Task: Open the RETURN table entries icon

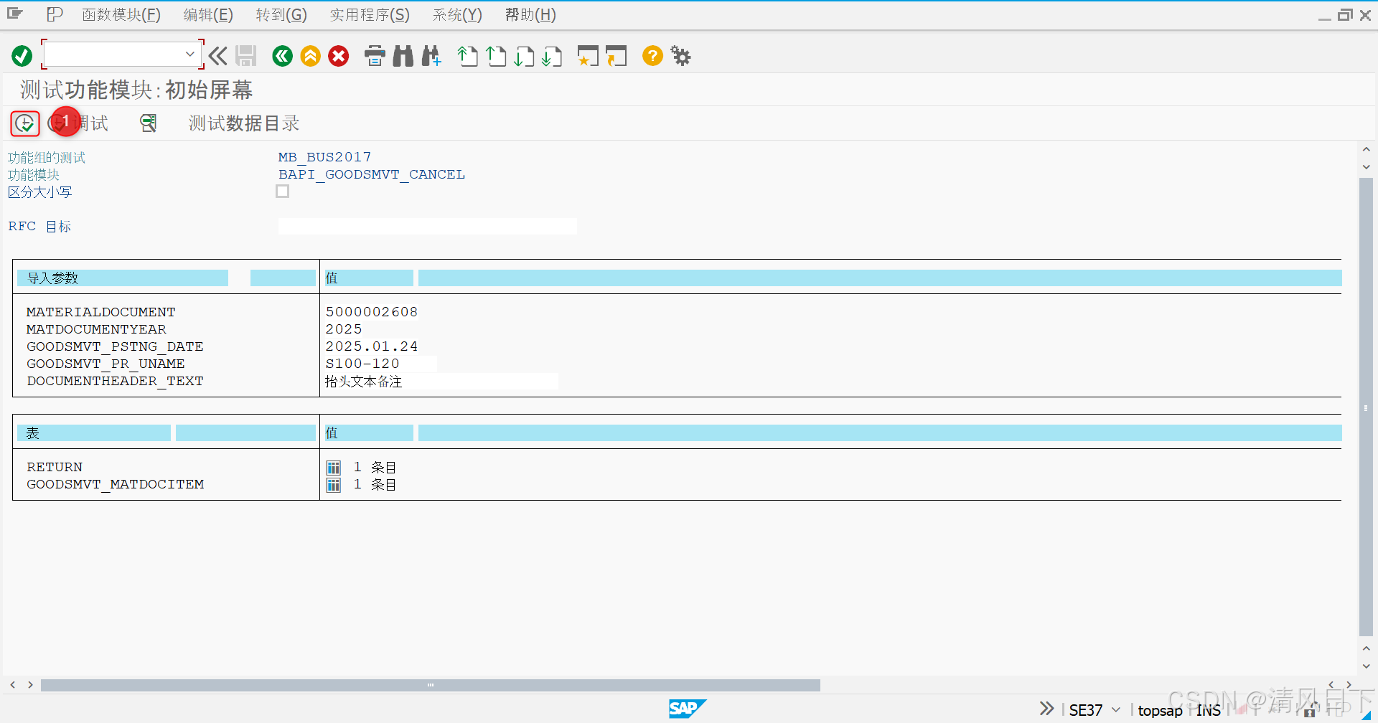Action: 333,467
